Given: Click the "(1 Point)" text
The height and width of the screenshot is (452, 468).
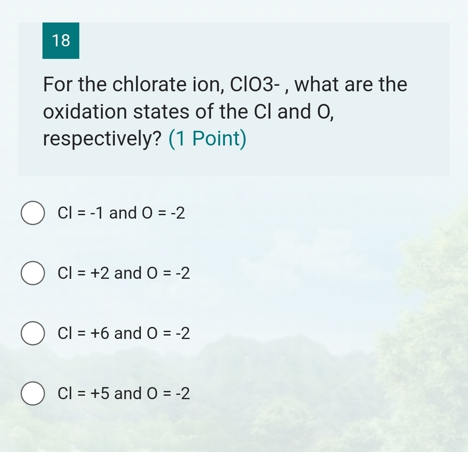Looking at the screenshot, I should click(x=207, y=139).
